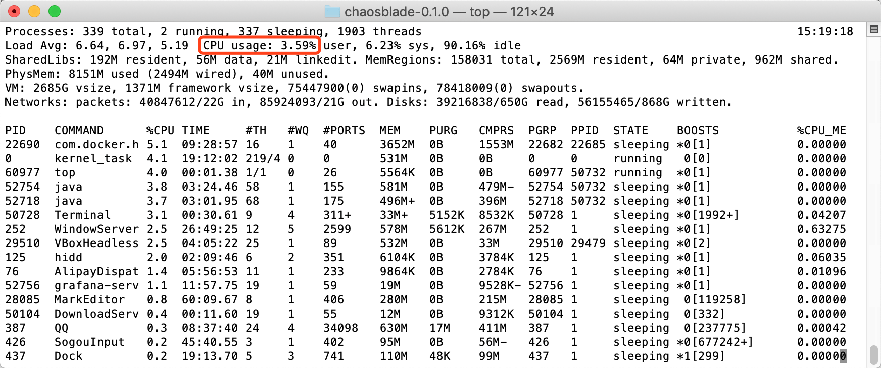Viewport: 881px width, 368px height.
Task: Click PID 22690 in the first row
Action: tap(22, 145)
